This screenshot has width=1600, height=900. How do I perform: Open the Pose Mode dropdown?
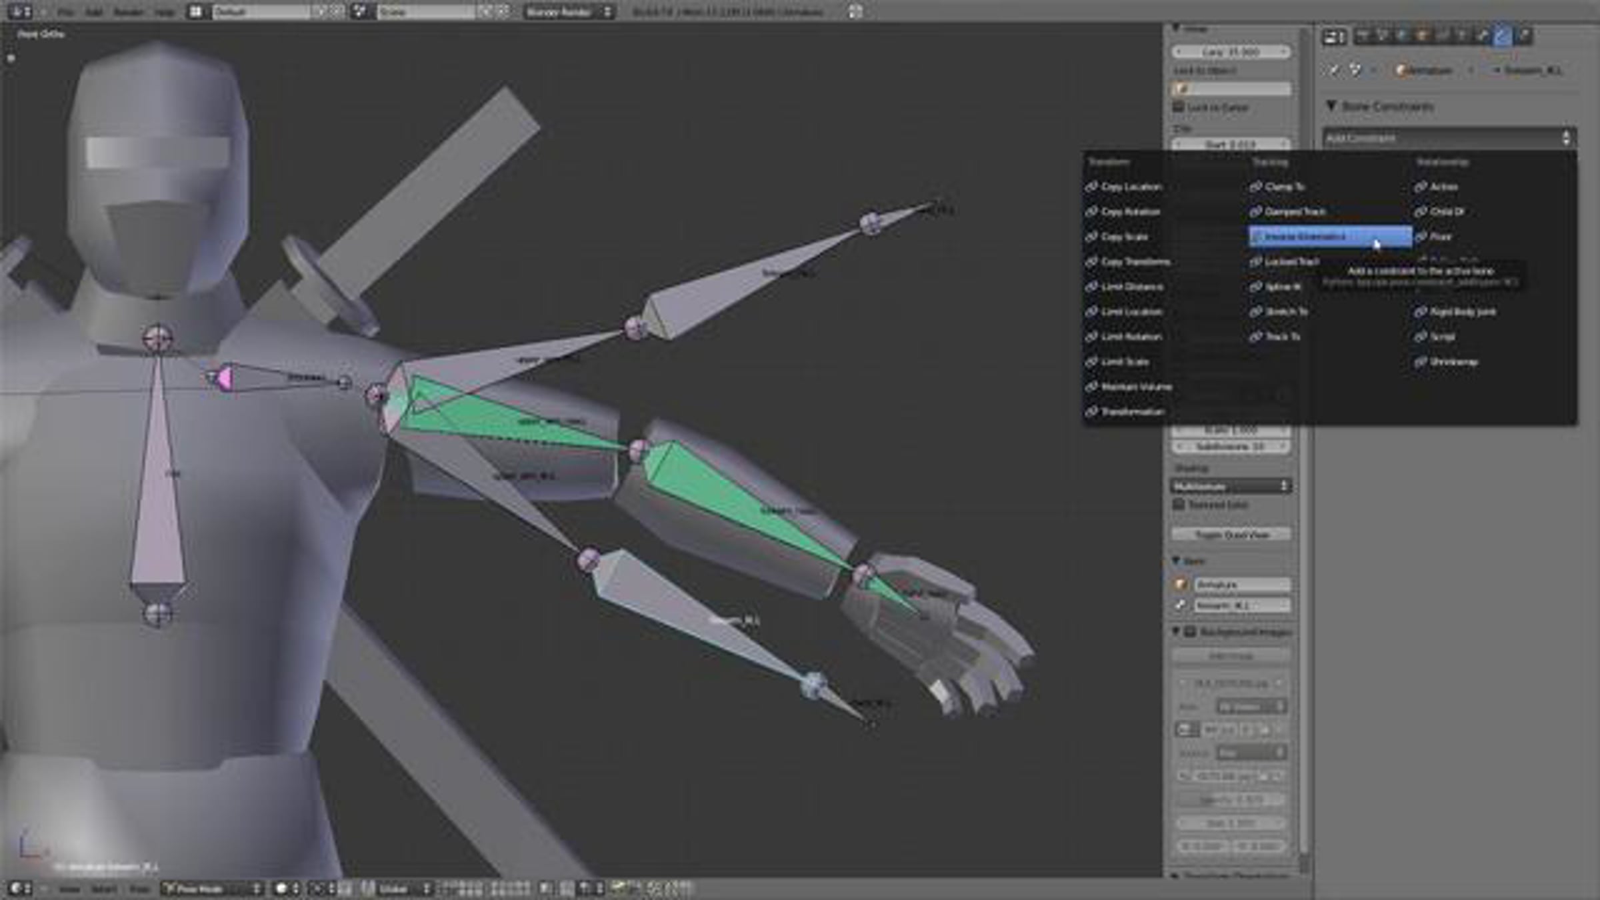click(213, 888)
